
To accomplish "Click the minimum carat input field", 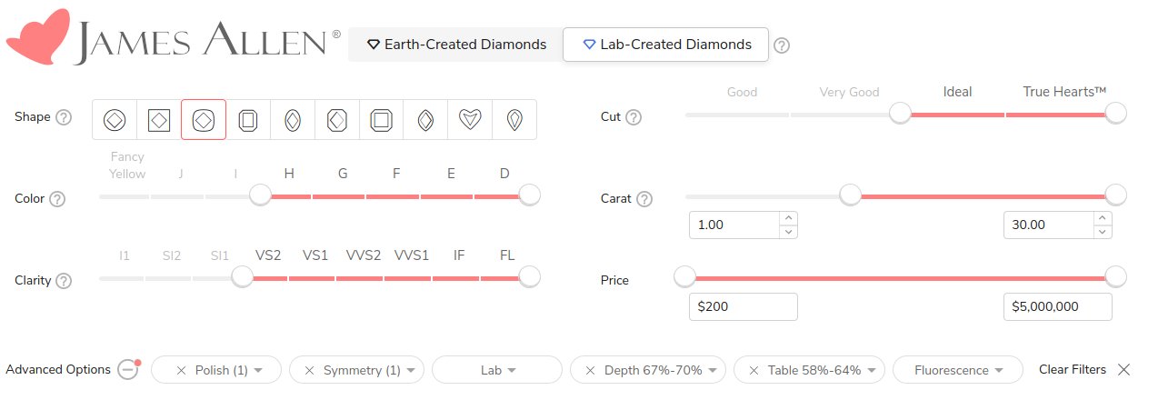I will (734, 225).
